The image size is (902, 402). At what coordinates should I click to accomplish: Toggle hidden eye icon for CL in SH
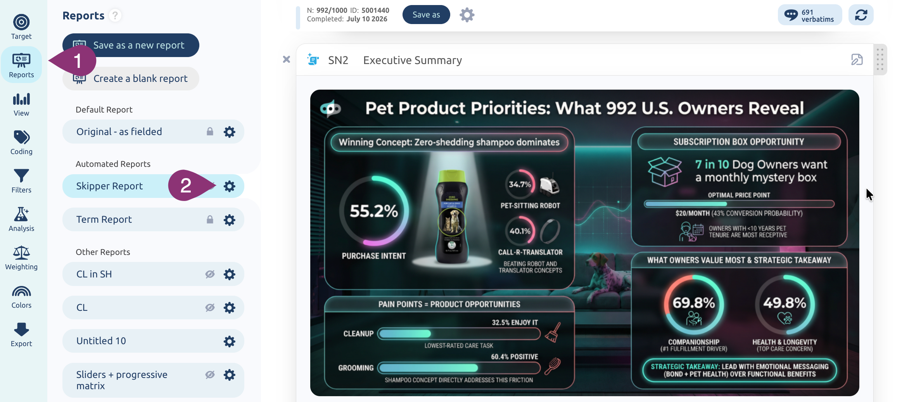[210, 274]
